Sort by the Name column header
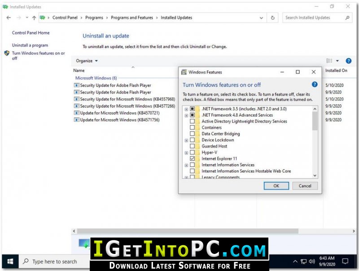Screen dimensions: 359x271 click(x=79, y=70)
